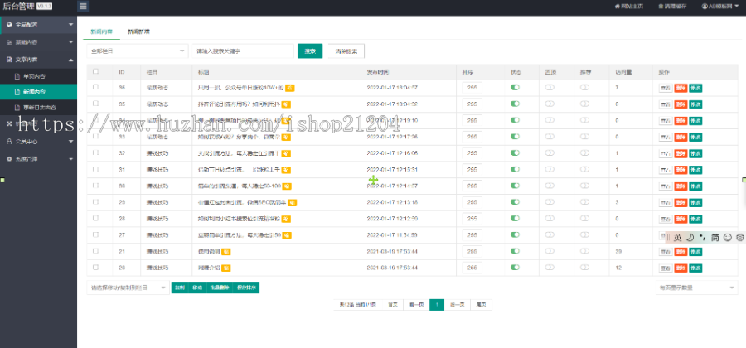This screenshot has height=348, width=746.
Task: Edit the sort order field for ID 36
Action: (x=472, y=88)
